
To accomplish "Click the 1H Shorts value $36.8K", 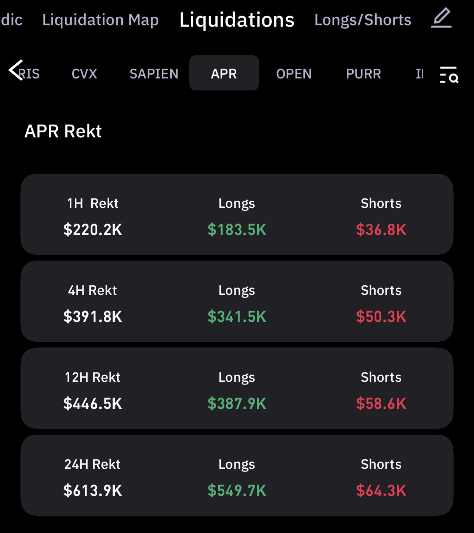I will click(381, 230).
